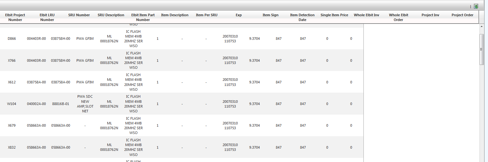Screen dimensions: 488x162
Task: Sort by Item Detection Date header
Action: tap(302, 17)
